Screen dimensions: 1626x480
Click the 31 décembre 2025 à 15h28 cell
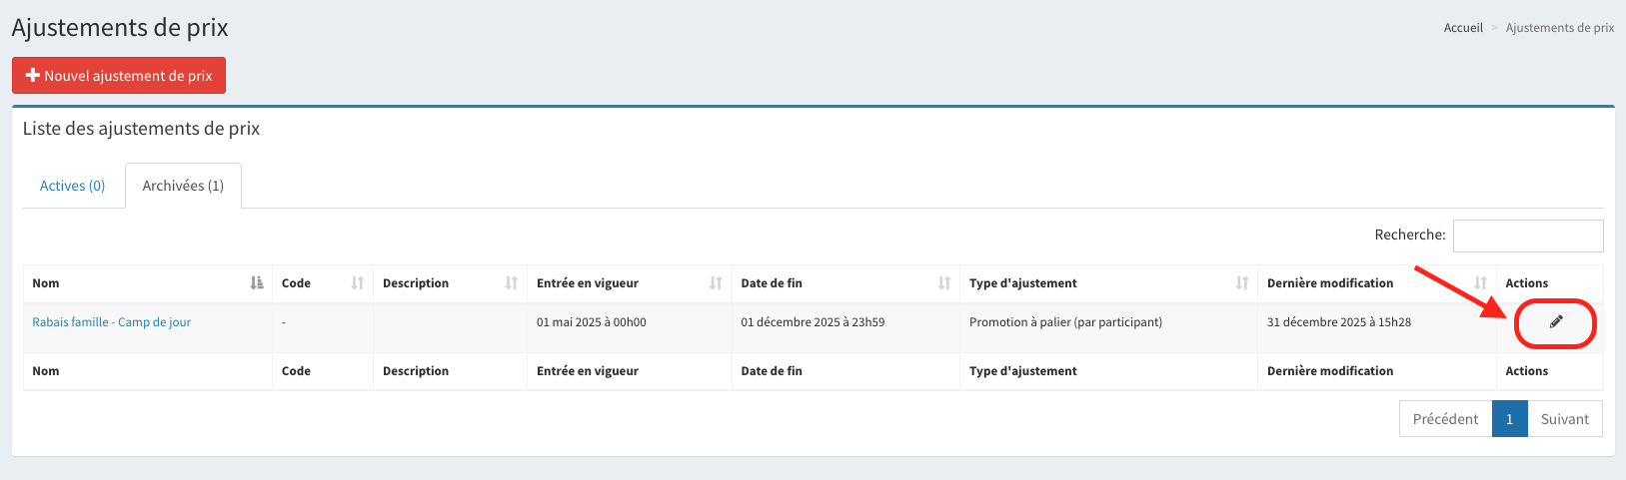tap(1377, 328)
